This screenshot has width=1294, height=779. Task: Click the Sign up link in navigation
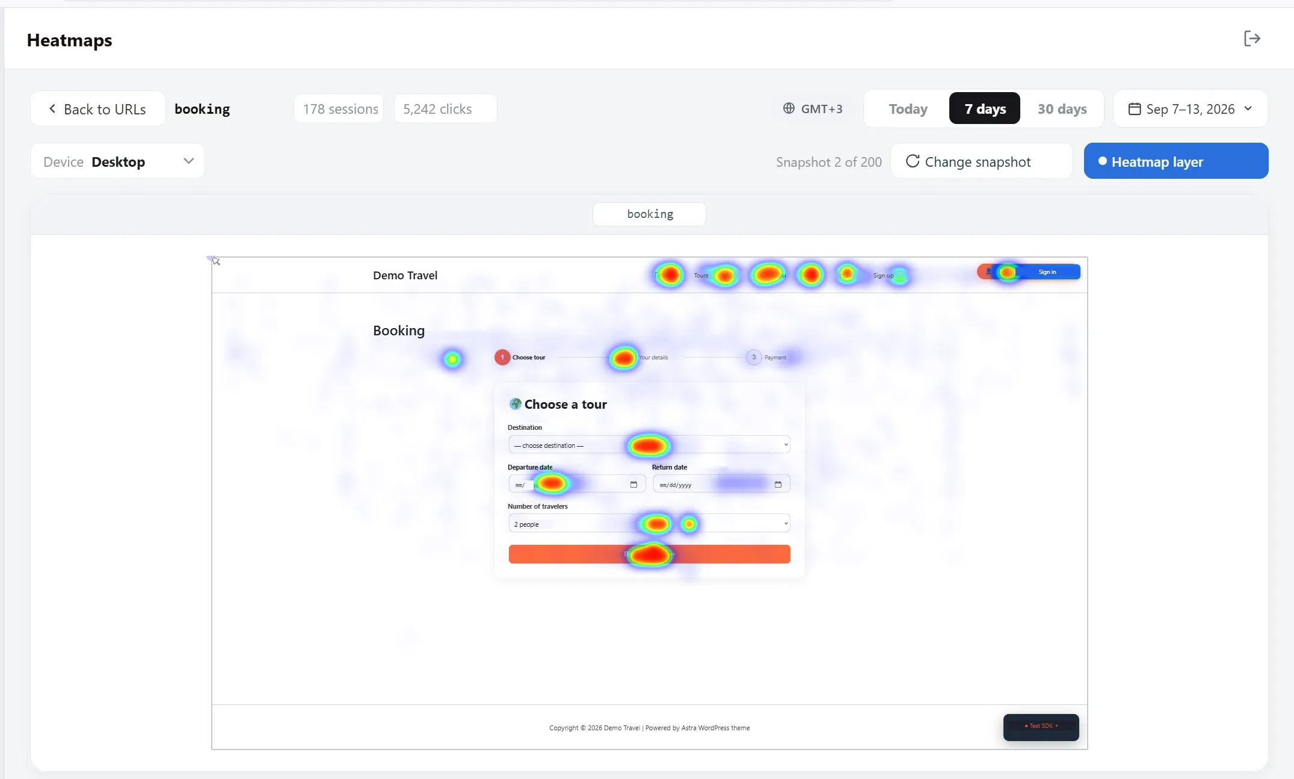click(883, 276)
